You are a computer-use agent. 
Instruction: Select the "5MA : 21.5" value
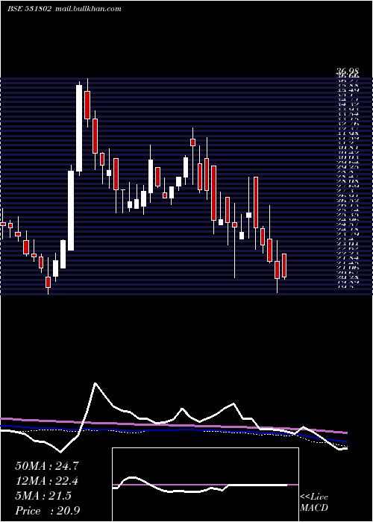(x=43, y=496)
